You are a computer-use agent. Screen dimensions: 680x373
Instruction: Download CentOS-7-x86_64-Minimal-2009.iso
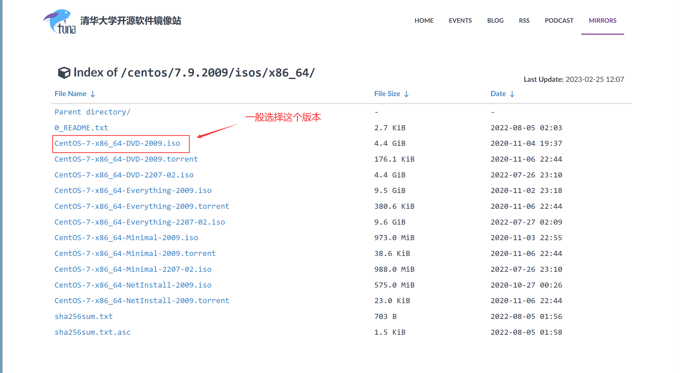click(126, 238)
